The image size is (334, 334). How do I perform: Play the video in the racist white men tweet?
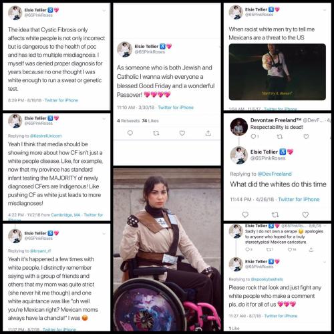(x=277, y=71)
